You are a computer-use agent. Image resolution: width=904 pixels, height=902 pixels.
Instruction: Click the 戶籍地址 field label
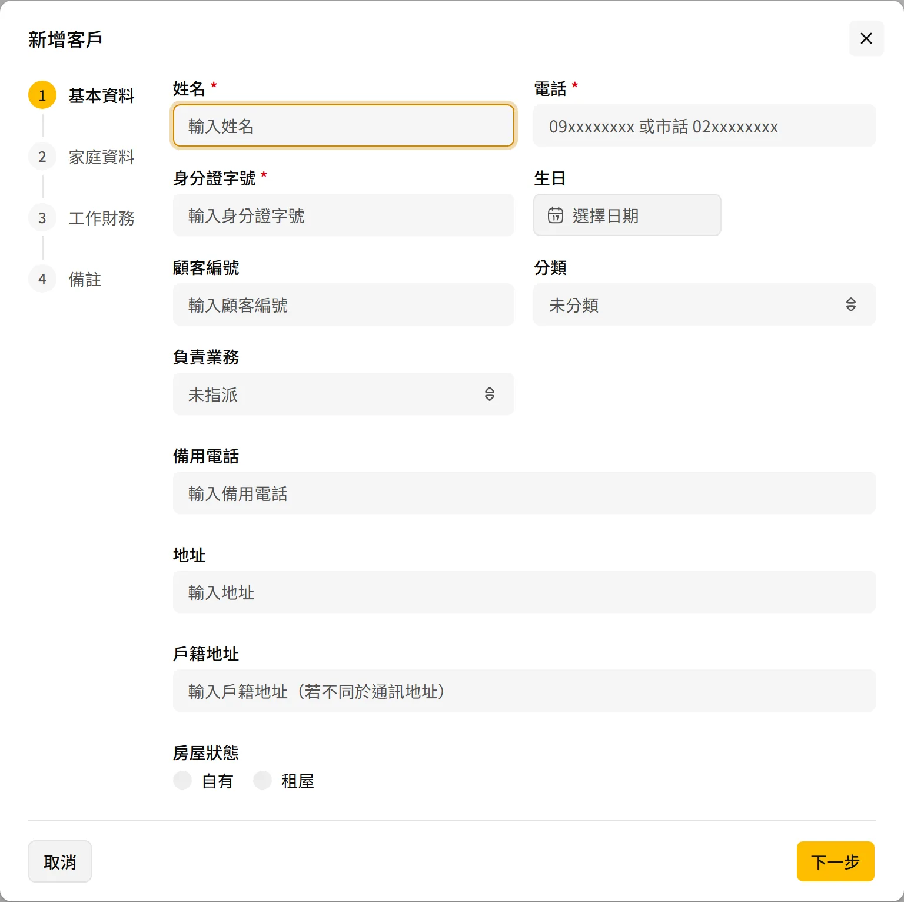(x=206, y=654)
